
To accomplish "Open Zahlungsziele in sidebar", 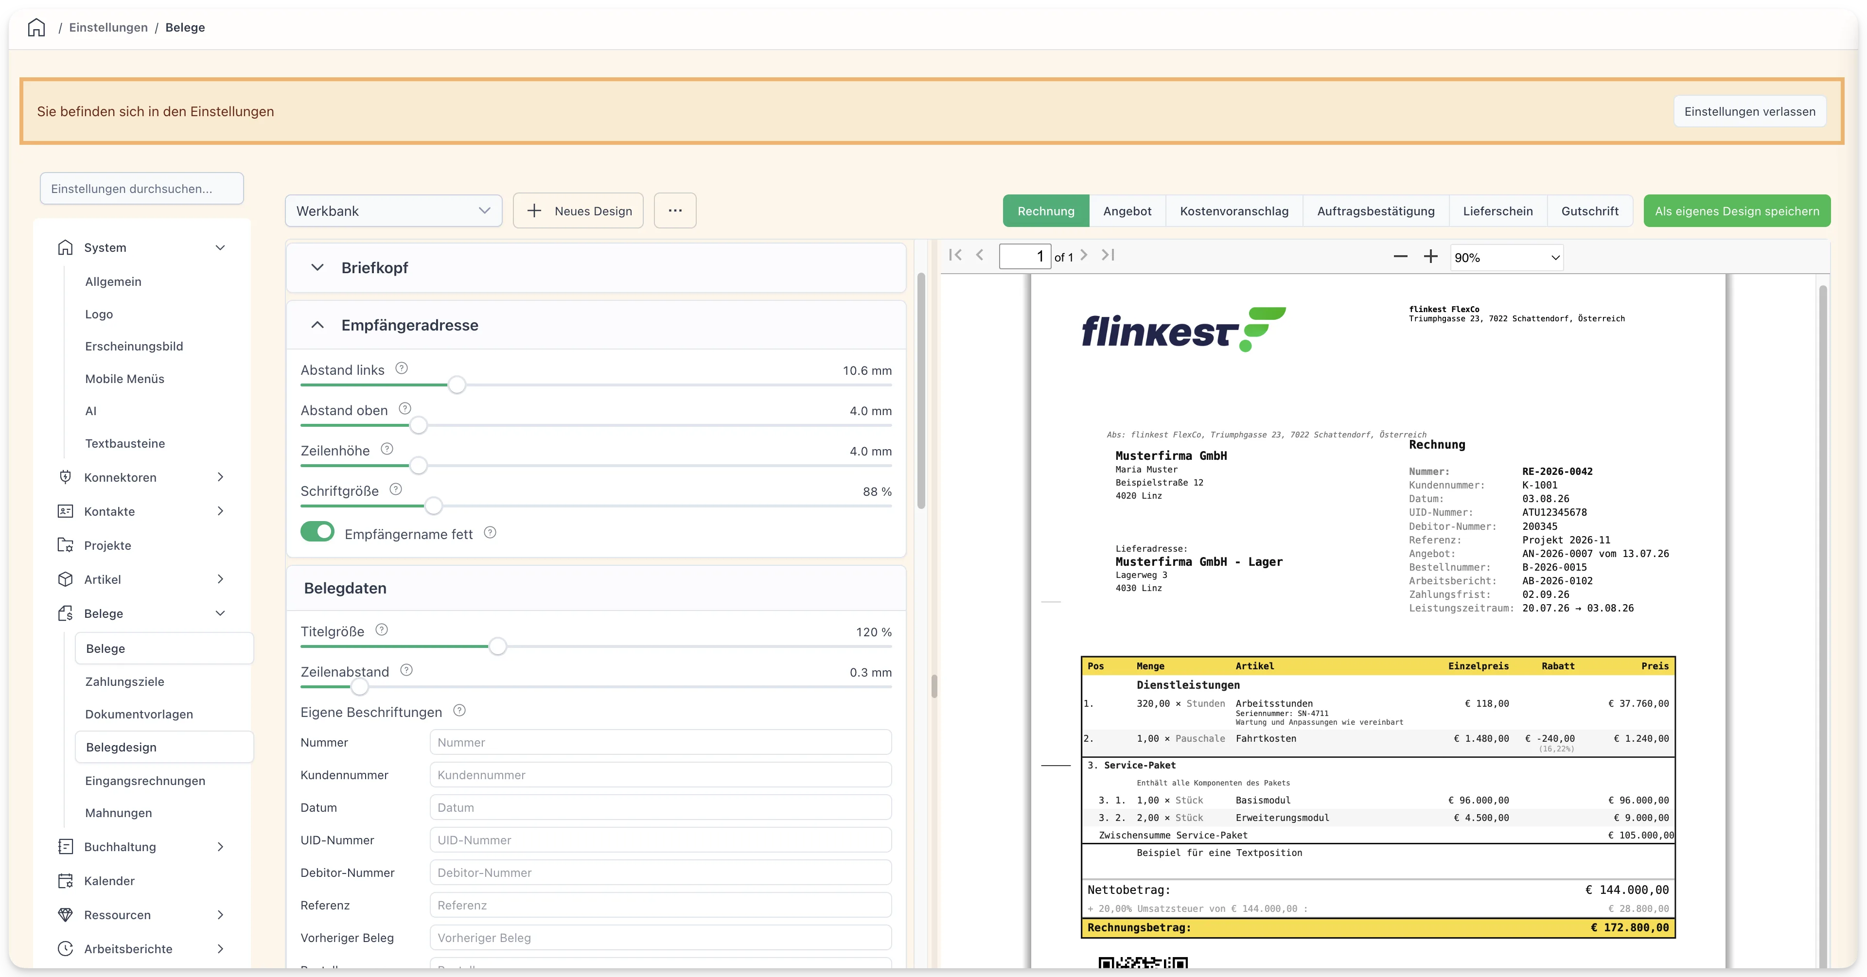I will click(124, 681).
